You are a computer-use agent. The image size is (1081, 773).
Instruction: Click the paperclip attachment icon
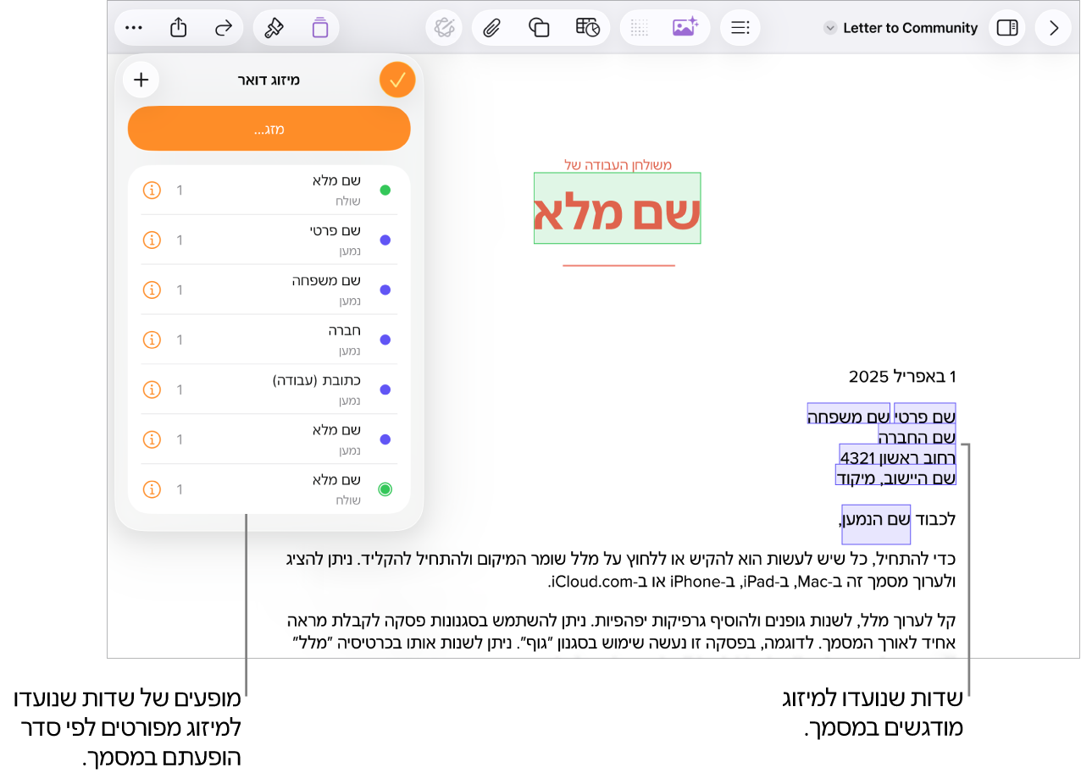coord(491,28)
